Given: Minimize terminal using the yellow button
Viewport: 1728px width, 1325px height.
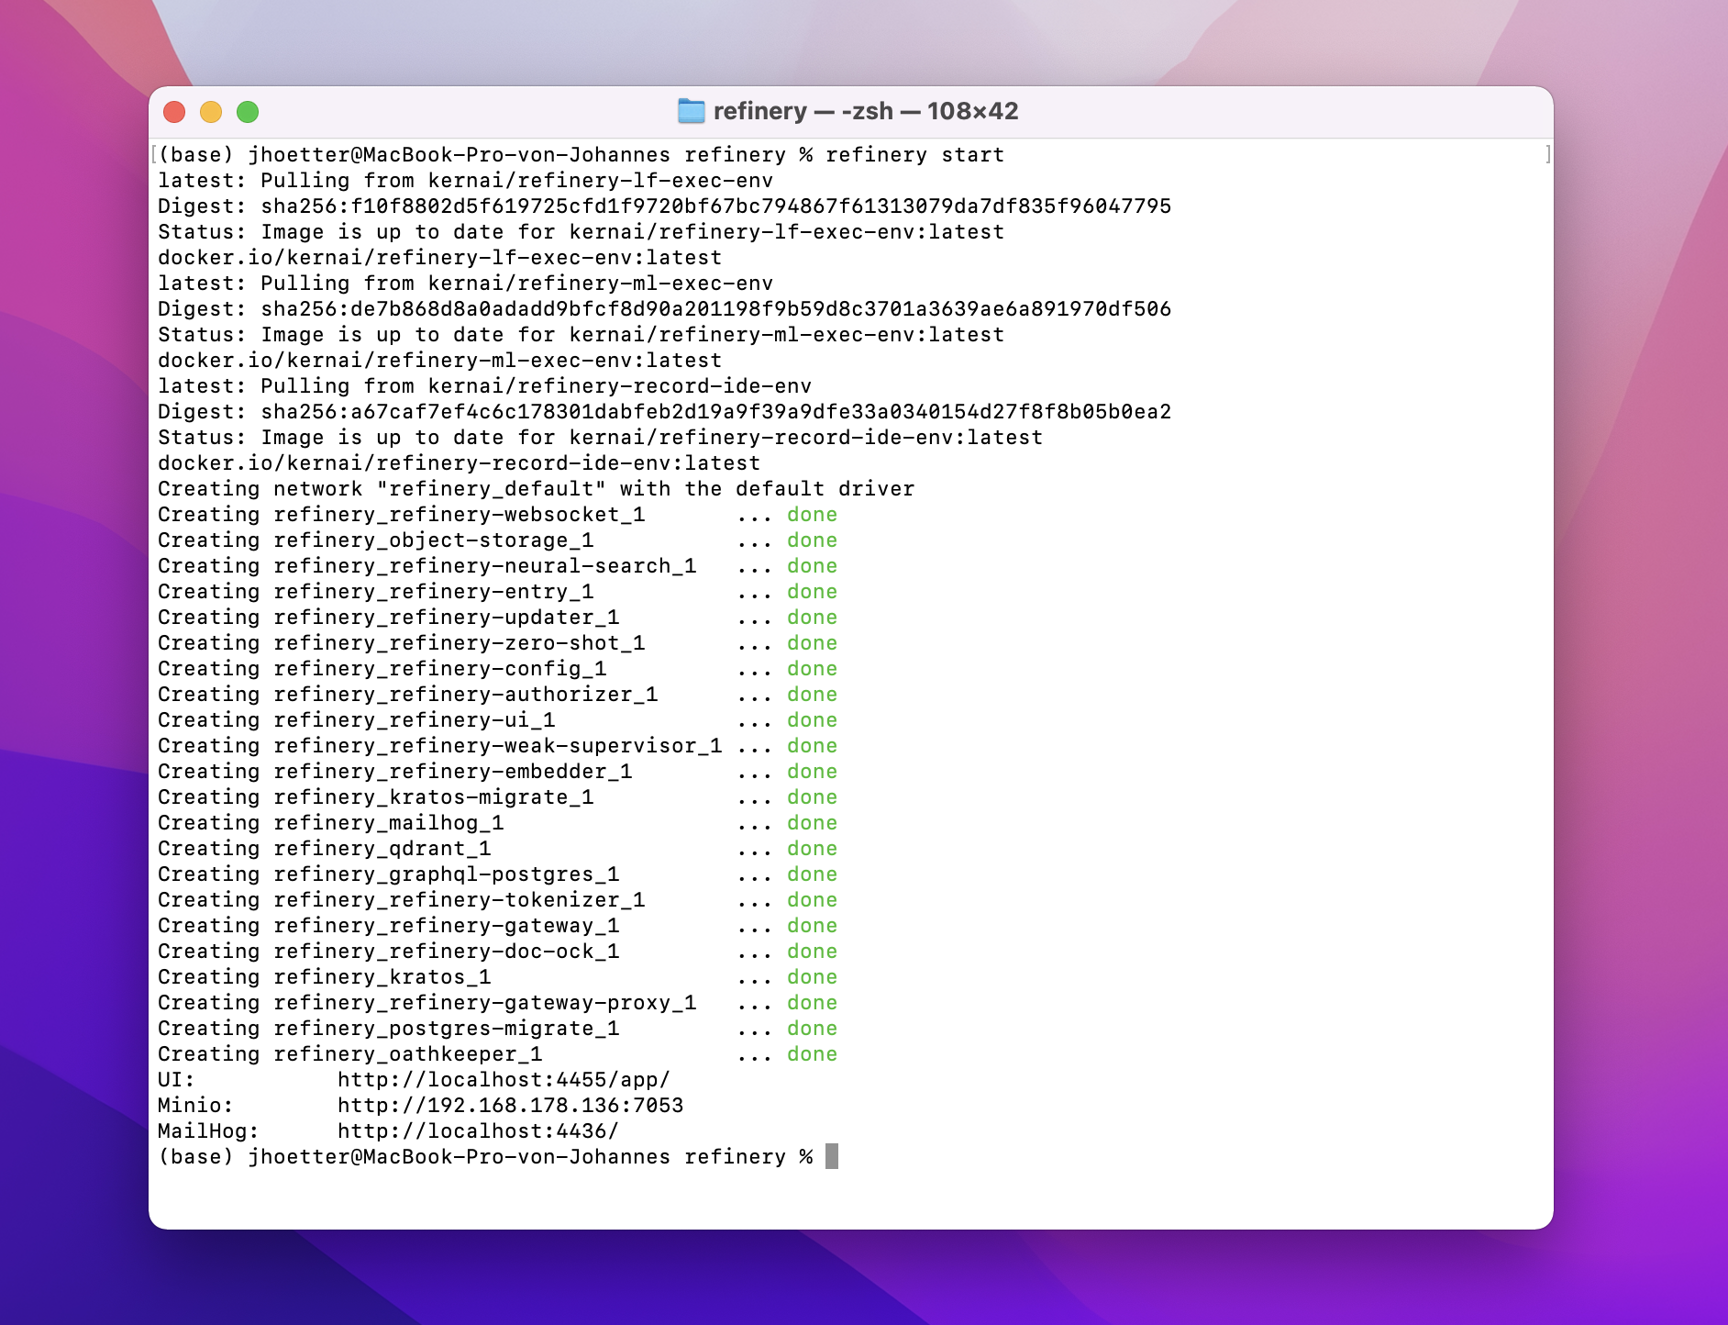Looking at the screenshot, I should [x=211, y=112].
